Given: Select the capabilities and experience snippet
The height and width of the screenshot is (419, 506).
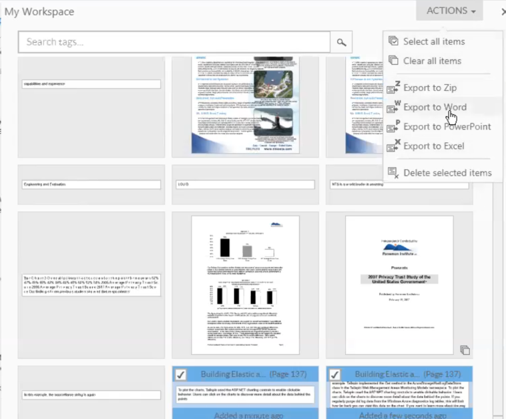Looking at the screenshot, I should coord(91,84).
